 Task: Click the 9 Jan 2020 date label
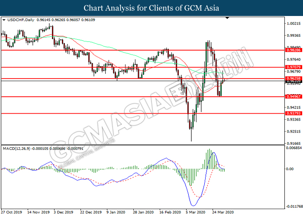tap(116, 212)
